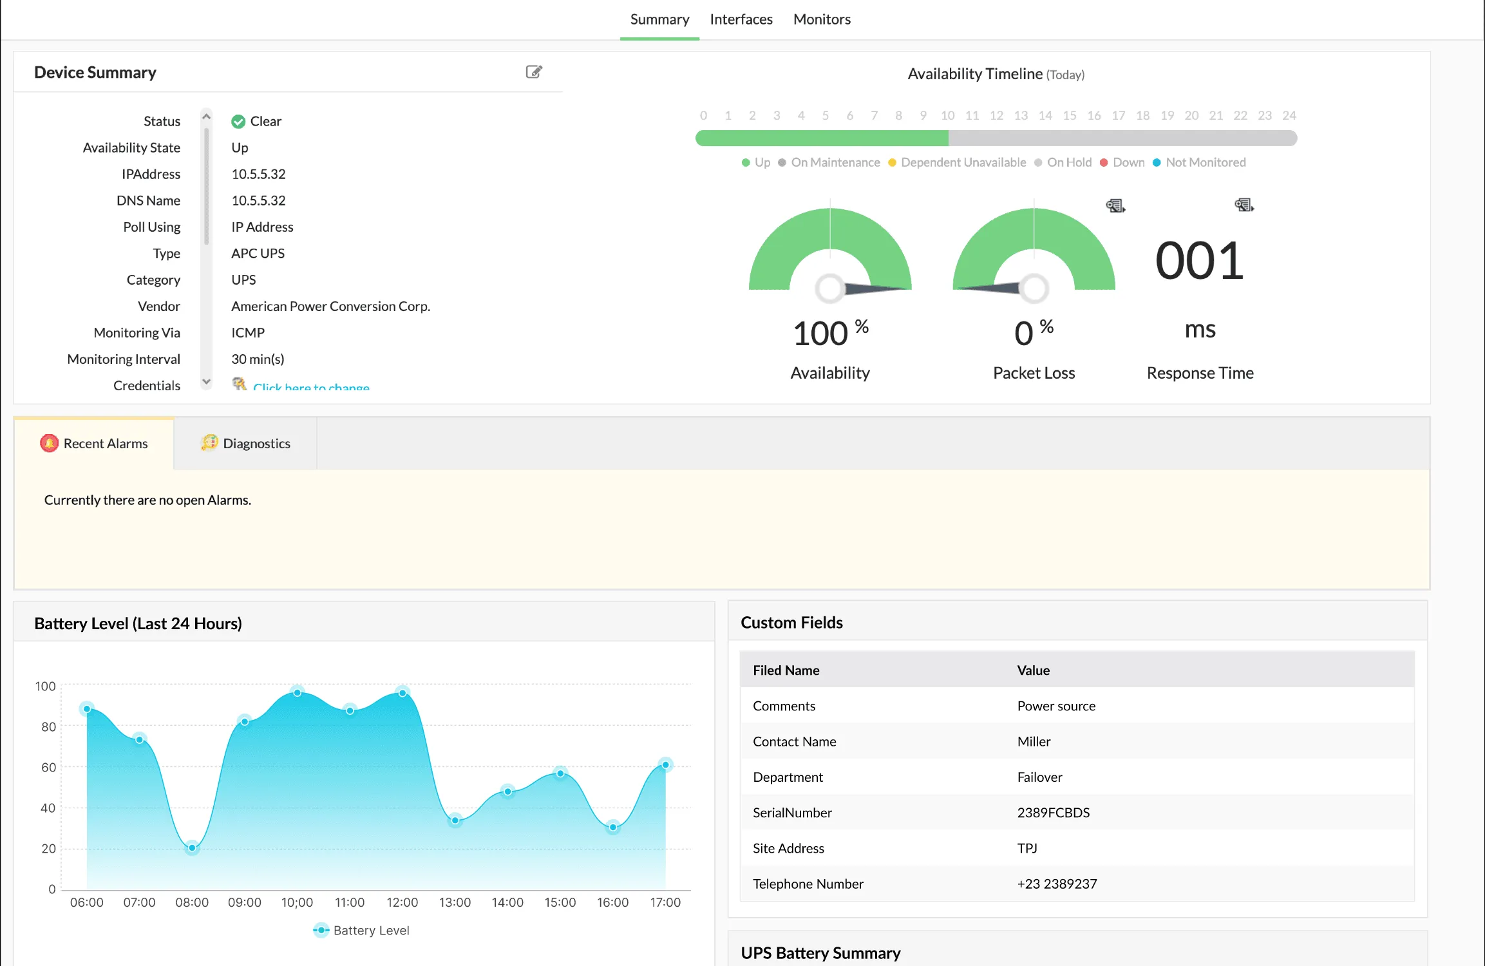Open the Monitors tab
This screenshot has height=966, width=1485.
tap(822, 19)
